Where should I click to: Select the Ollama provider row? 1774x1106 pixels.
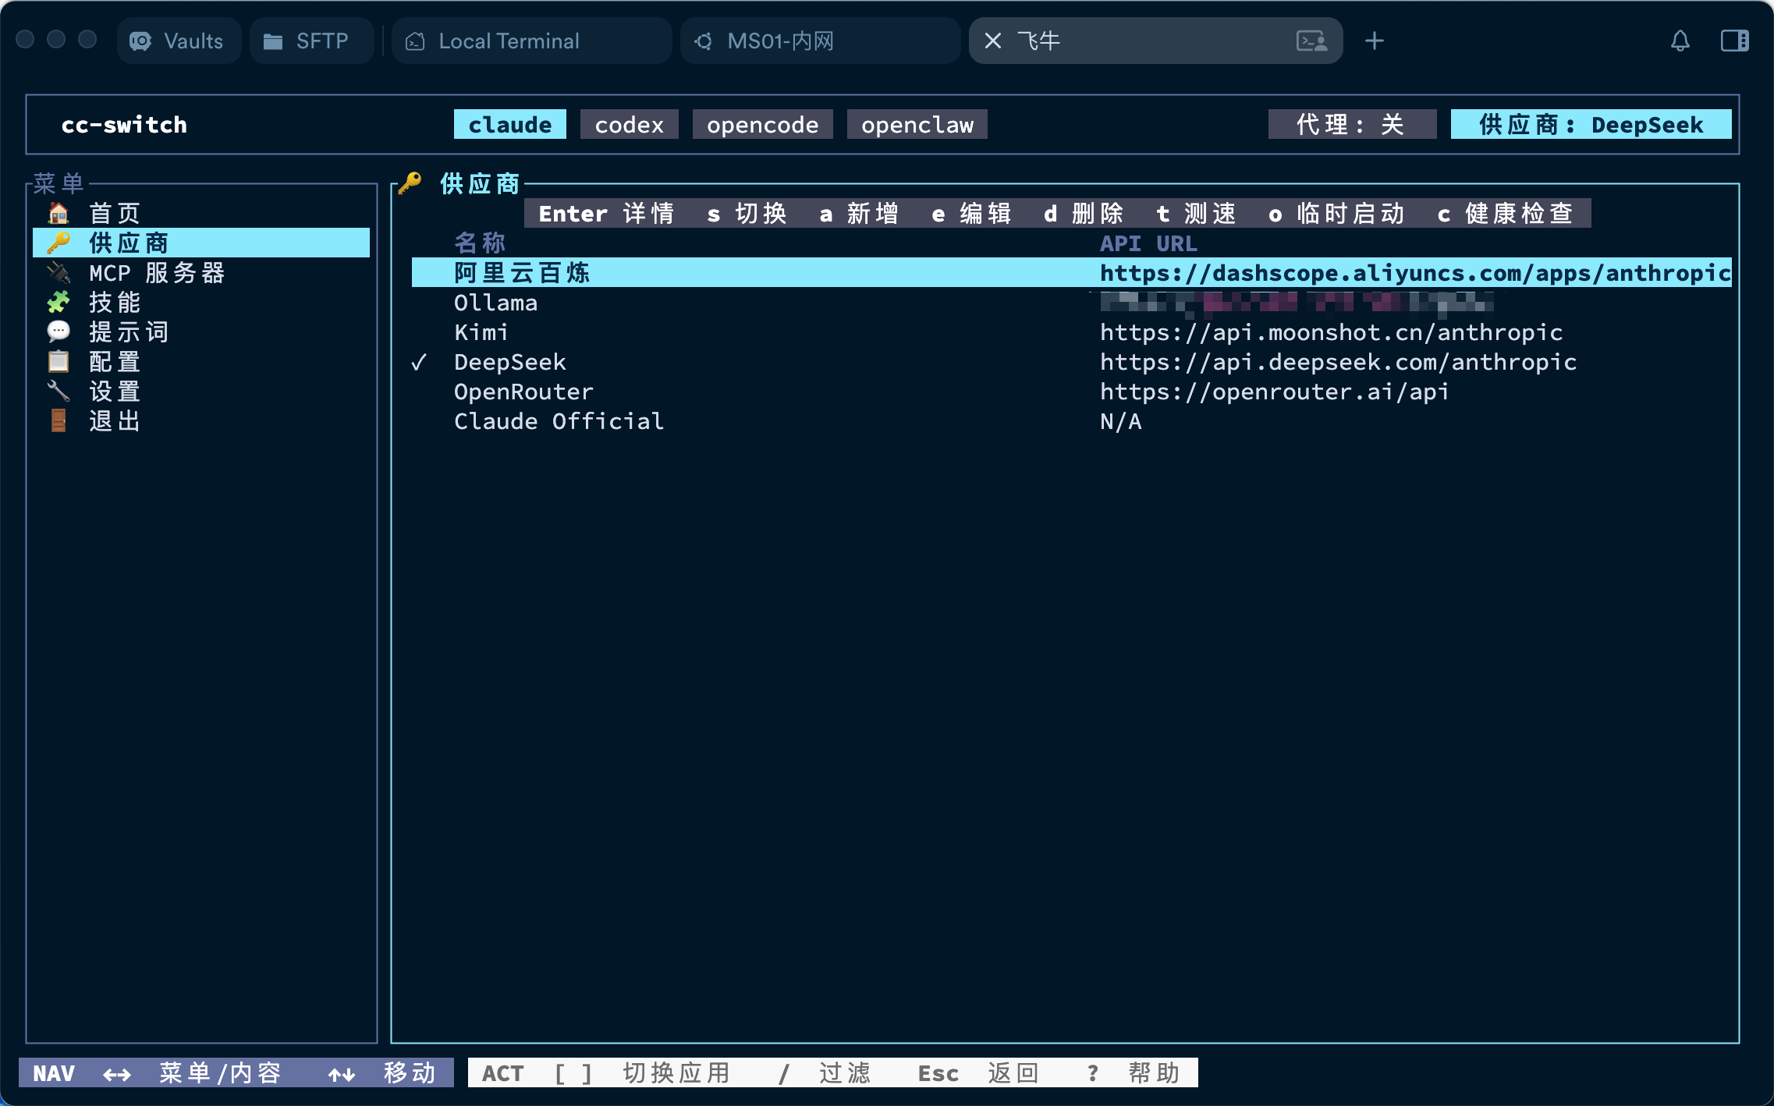pyautogui.click(x=1072, y=302)
